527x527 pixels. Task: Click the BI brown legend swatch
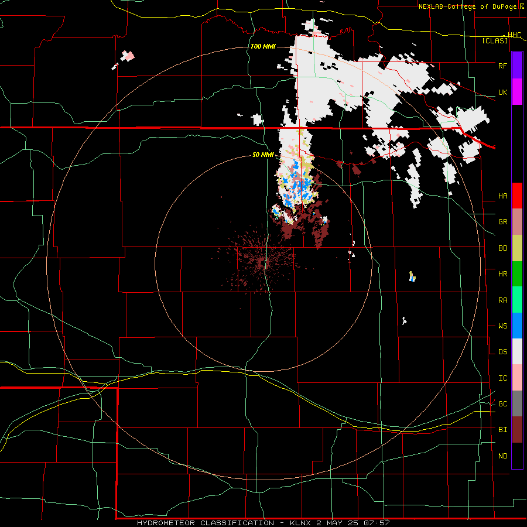point(517,430)
